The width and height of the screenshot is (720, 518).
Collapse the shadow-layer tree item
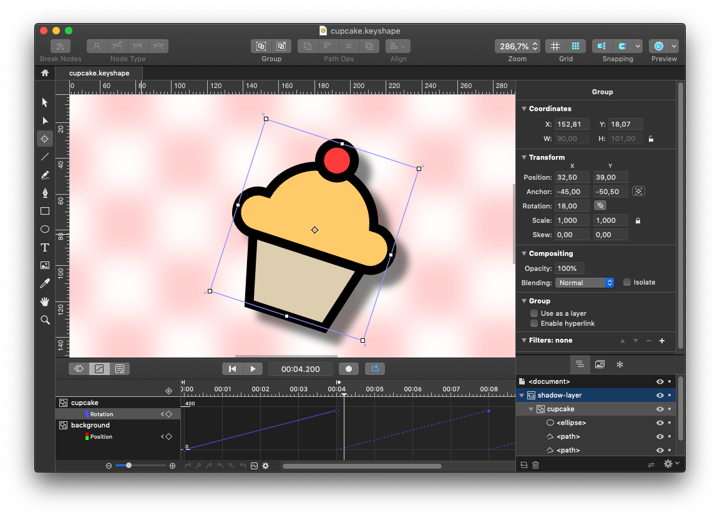[x=522, y=395]
